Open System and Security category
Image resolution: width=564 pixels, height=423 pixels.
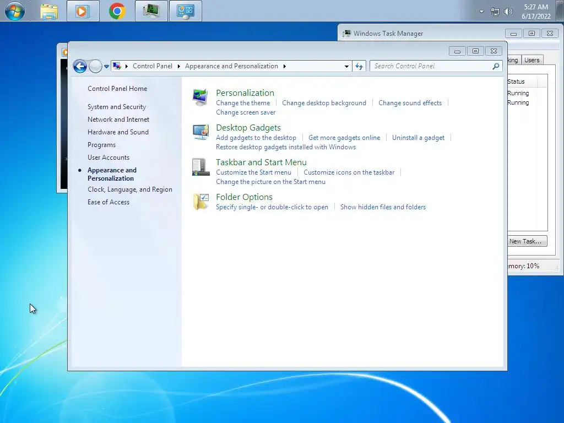coord(117,107)
